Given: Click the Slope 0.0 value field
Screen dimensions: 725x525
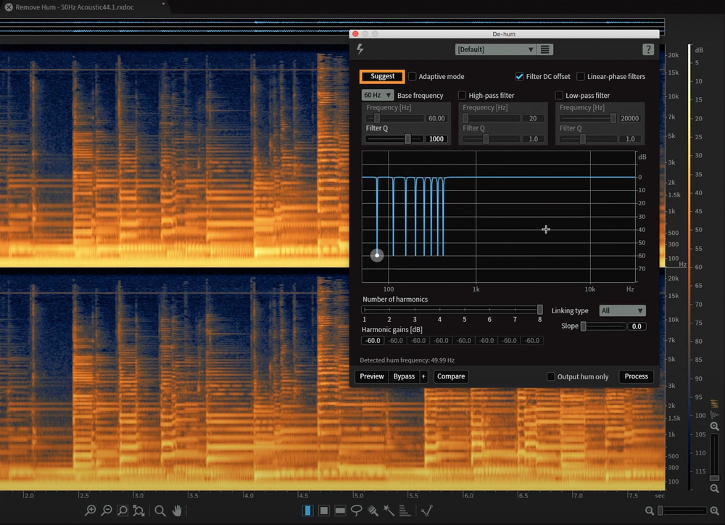Looking at the screenshot, I should coord(637,326).
